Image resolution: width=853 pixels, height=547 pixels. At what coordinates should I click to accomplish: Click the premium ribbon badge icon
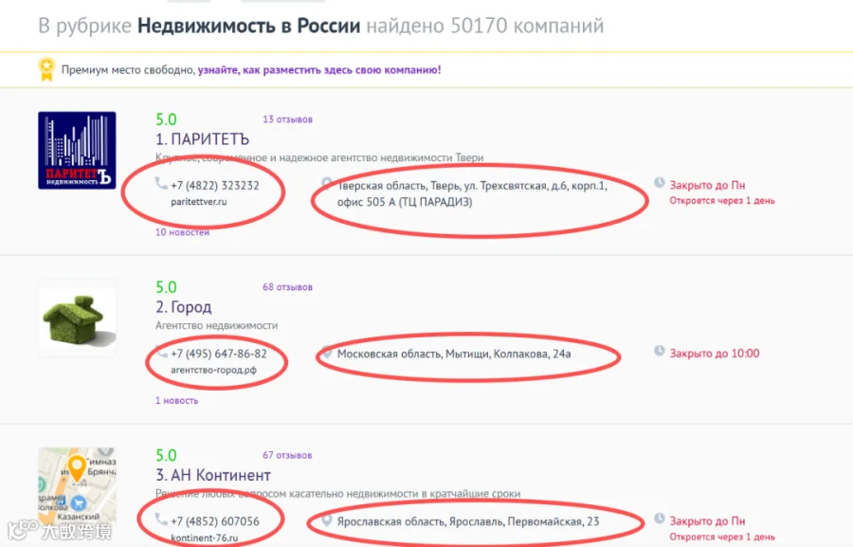click(x=46, y=69)
